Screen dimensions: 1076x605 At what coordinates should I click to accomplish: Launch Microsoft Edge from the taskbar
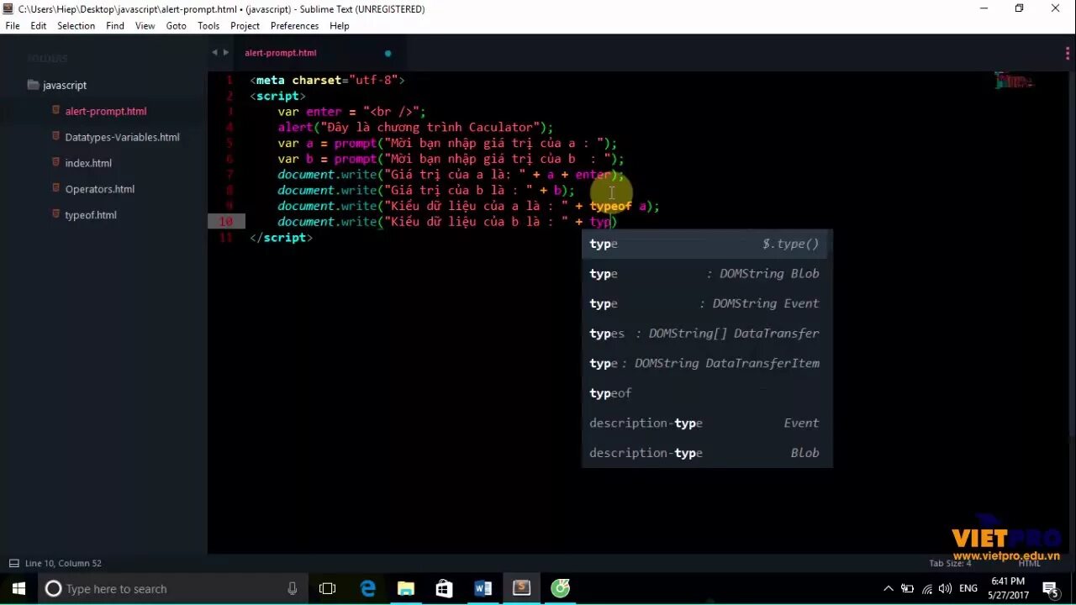point(367,588)
